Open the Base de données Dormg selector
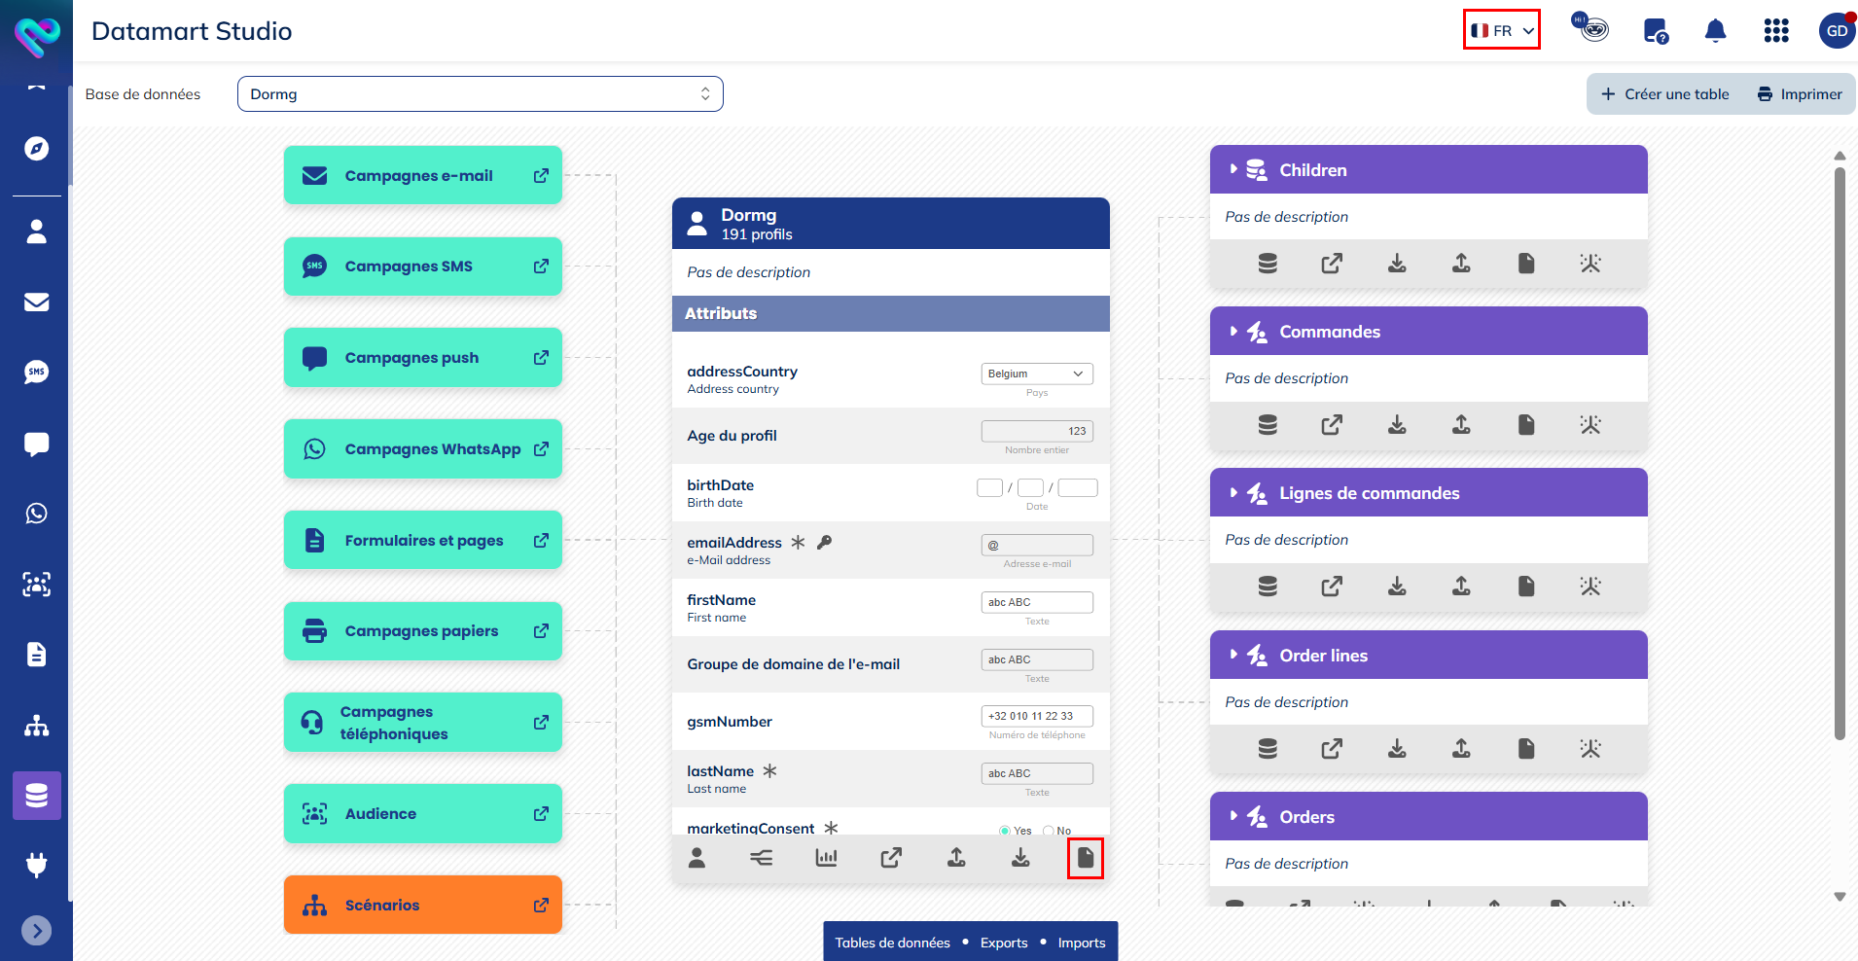This screenshot has height=961, width=1858. (x=480, y=94)
